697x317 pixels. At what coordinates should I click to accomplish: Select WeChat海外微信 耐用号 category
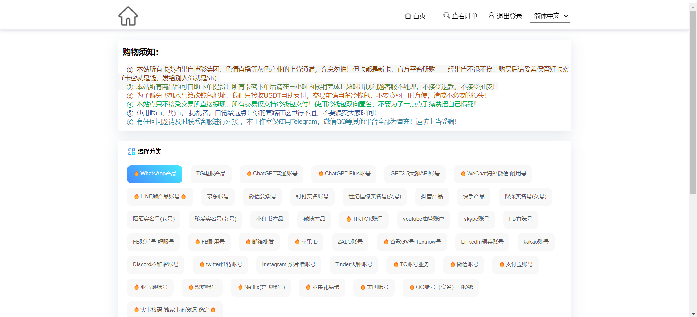(x=493, y=174)
